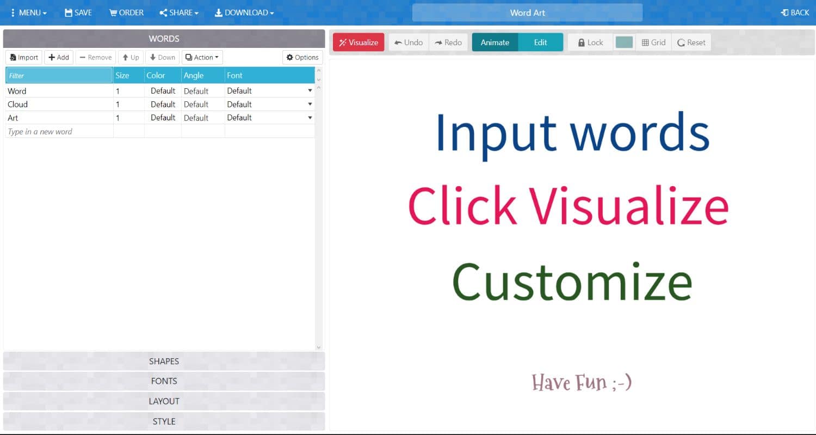Image resolution: width=816 pixels, height=435 pixels.
Task: Open the SHARE dropdown menu
Action: [x=179, y=13]
